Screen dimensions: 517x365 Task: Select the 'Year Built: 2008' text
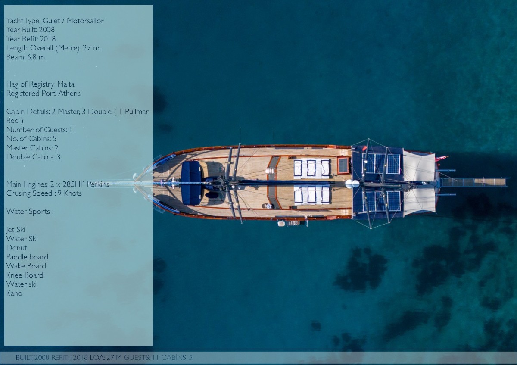pos(30,30)
